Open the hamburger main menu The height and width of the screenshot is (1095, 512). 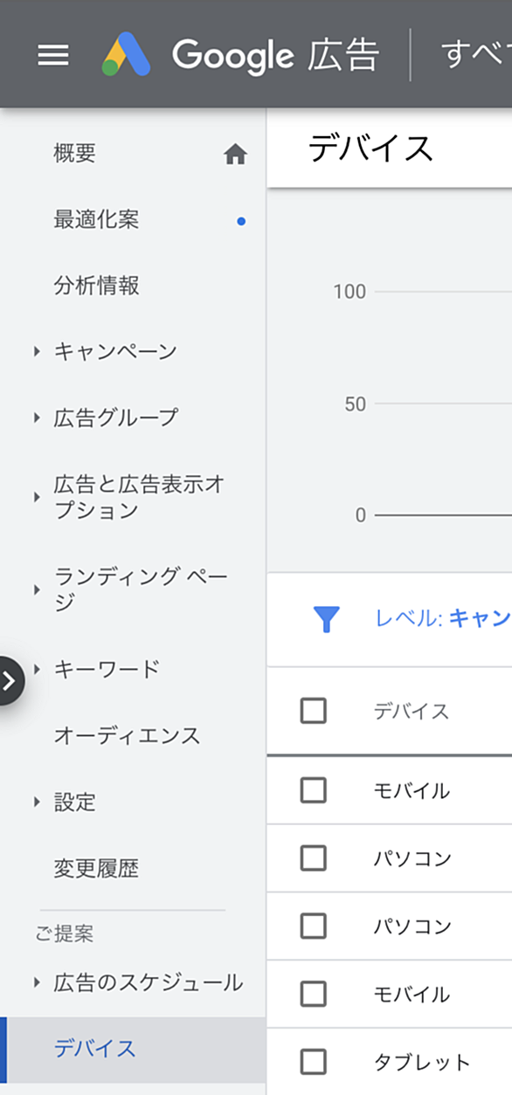pos(52,56)
